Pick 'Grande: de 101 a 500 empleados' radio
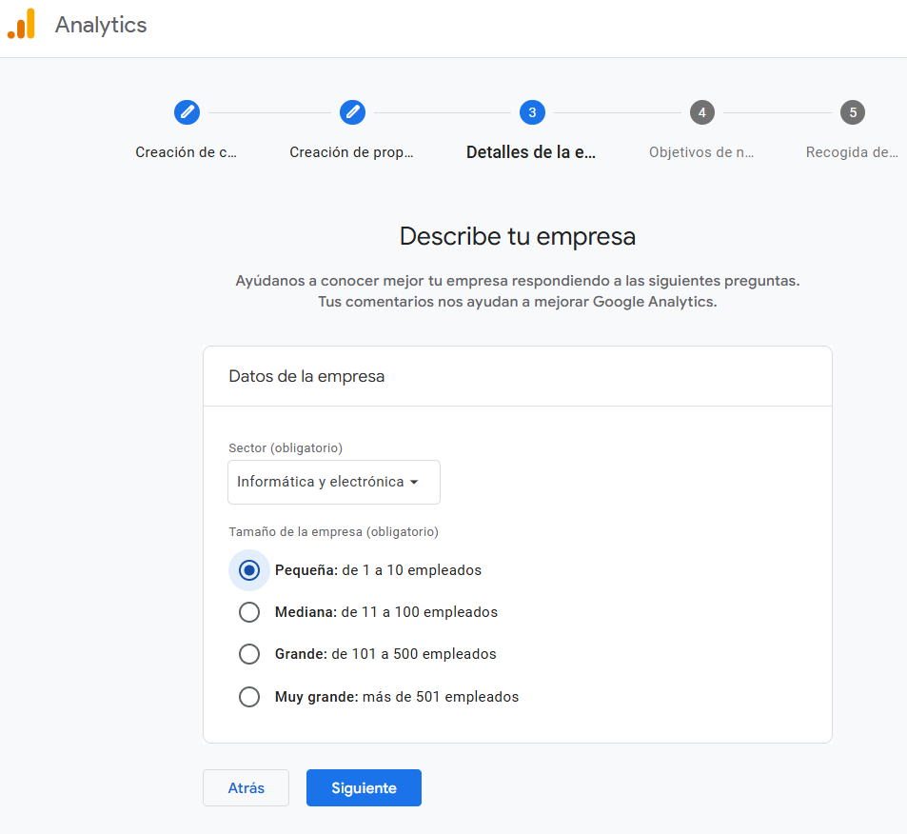The width and height of the screenshot is (907, 834). (249, 654)
